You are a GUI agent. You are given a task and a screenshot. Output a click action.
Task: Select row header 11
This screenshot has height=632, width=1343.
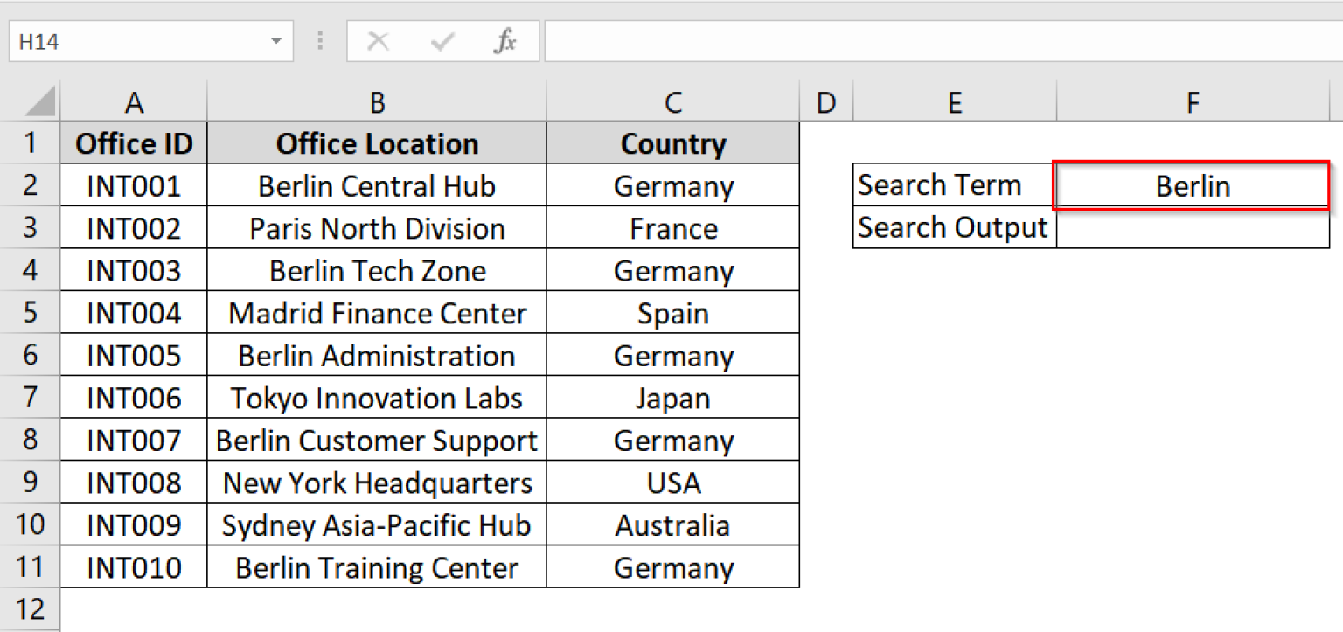point(31,566)
